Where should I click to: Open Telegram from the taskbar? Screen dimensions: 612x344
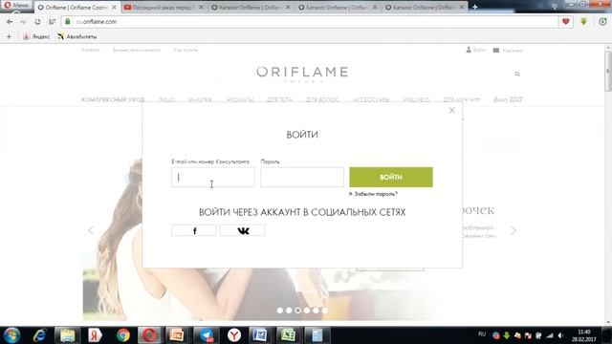tap(207, 335)
